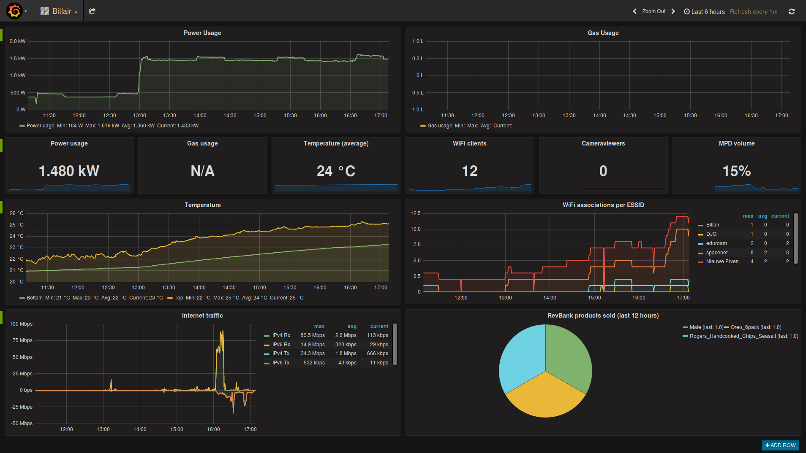Open the Bitlair dashboard dropdown

[x=59, y=11]
